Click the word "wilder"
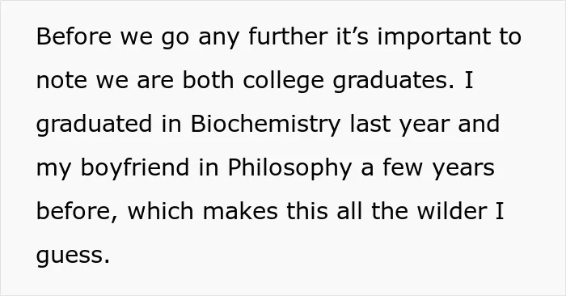This screenshot has height=296, width=566. coord(452,211)
